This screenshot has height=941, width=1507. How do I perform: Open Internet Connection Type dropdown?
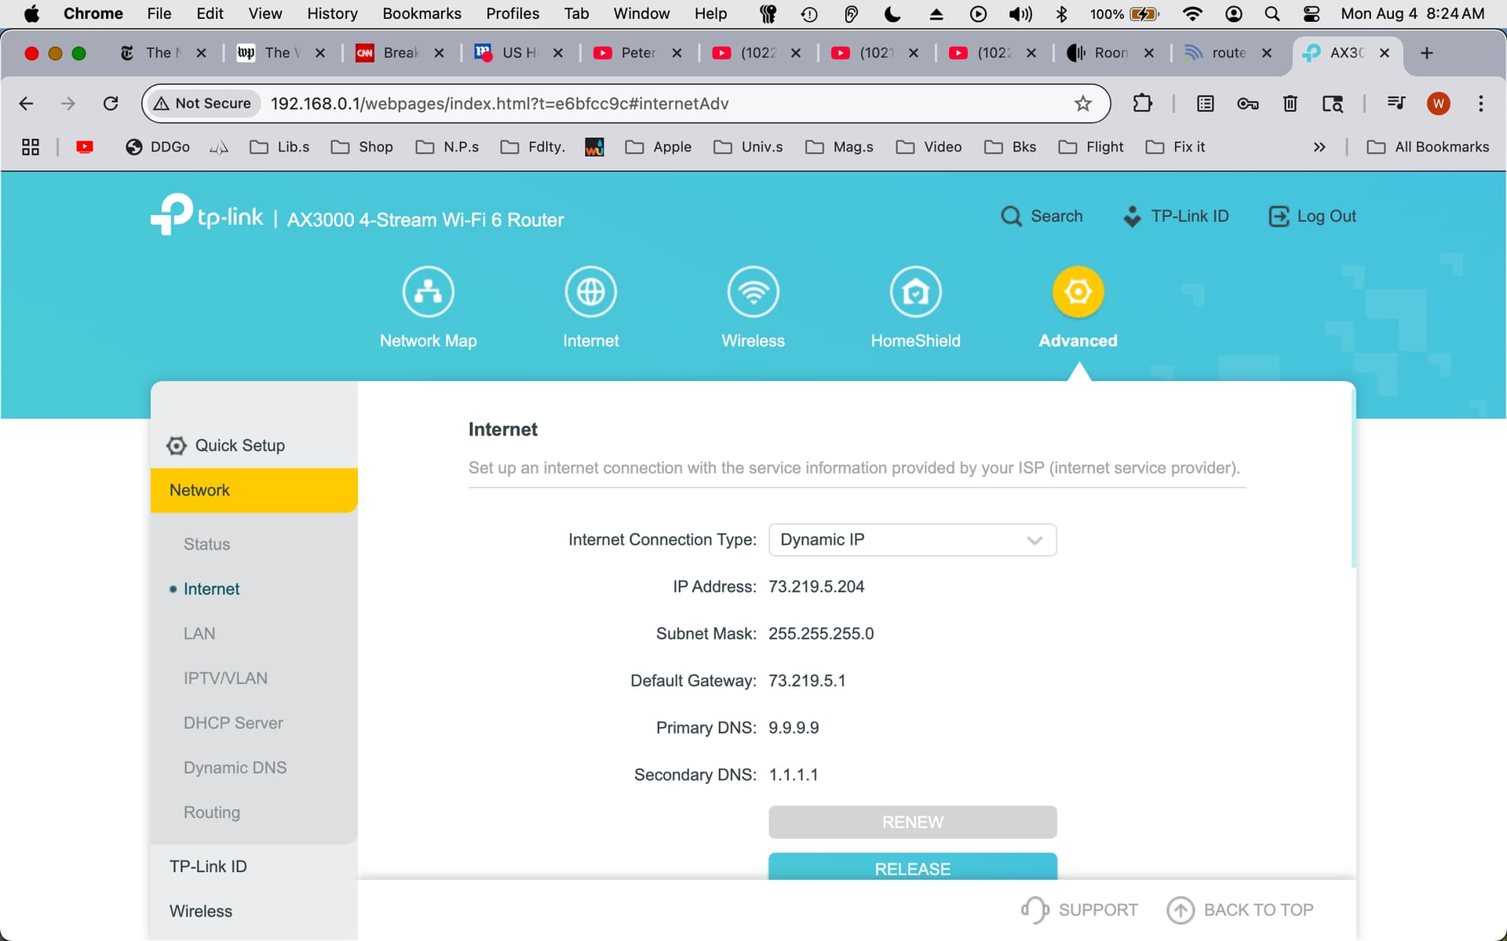click(x=912, y=540)
